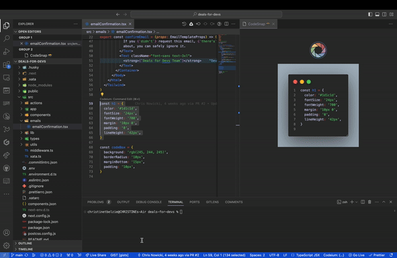
Task: Switch to the Output tab
Action: click(123, 202)
